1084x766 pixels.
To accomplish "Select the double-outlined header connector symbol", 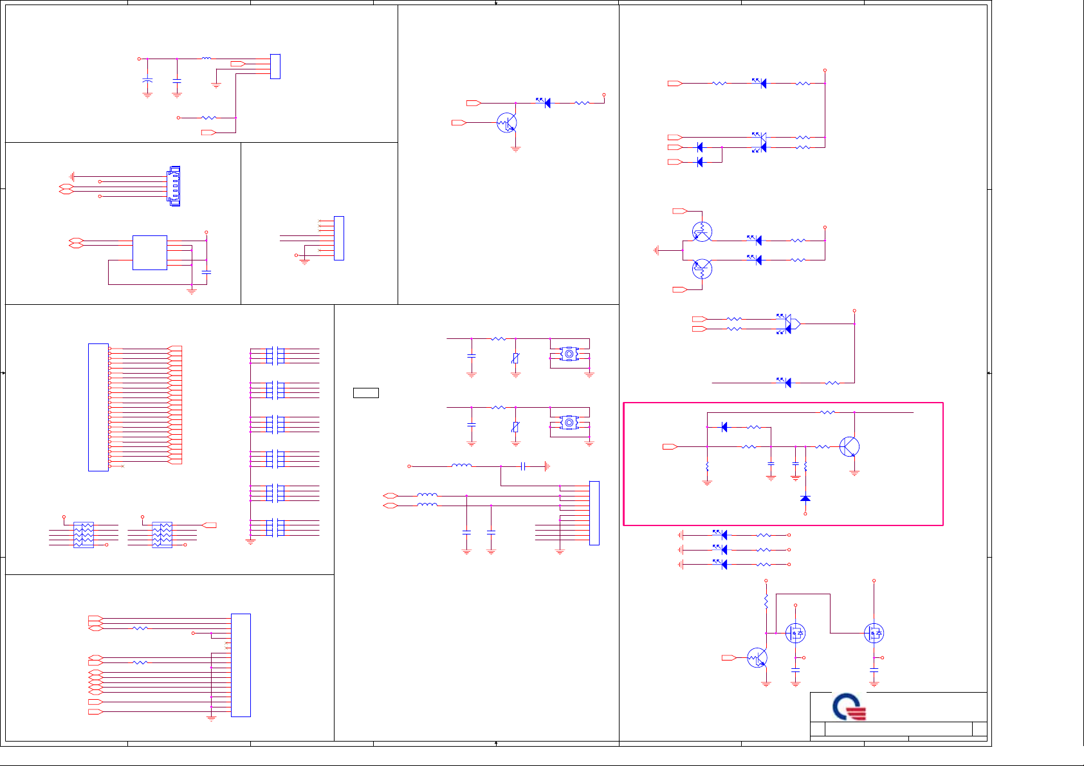I will pos(174,186).
